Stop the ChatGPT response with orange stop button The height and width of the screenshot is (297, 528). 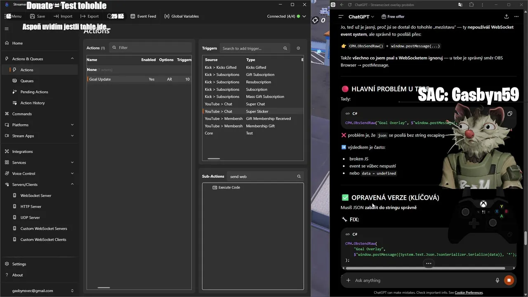pos(509,280)
